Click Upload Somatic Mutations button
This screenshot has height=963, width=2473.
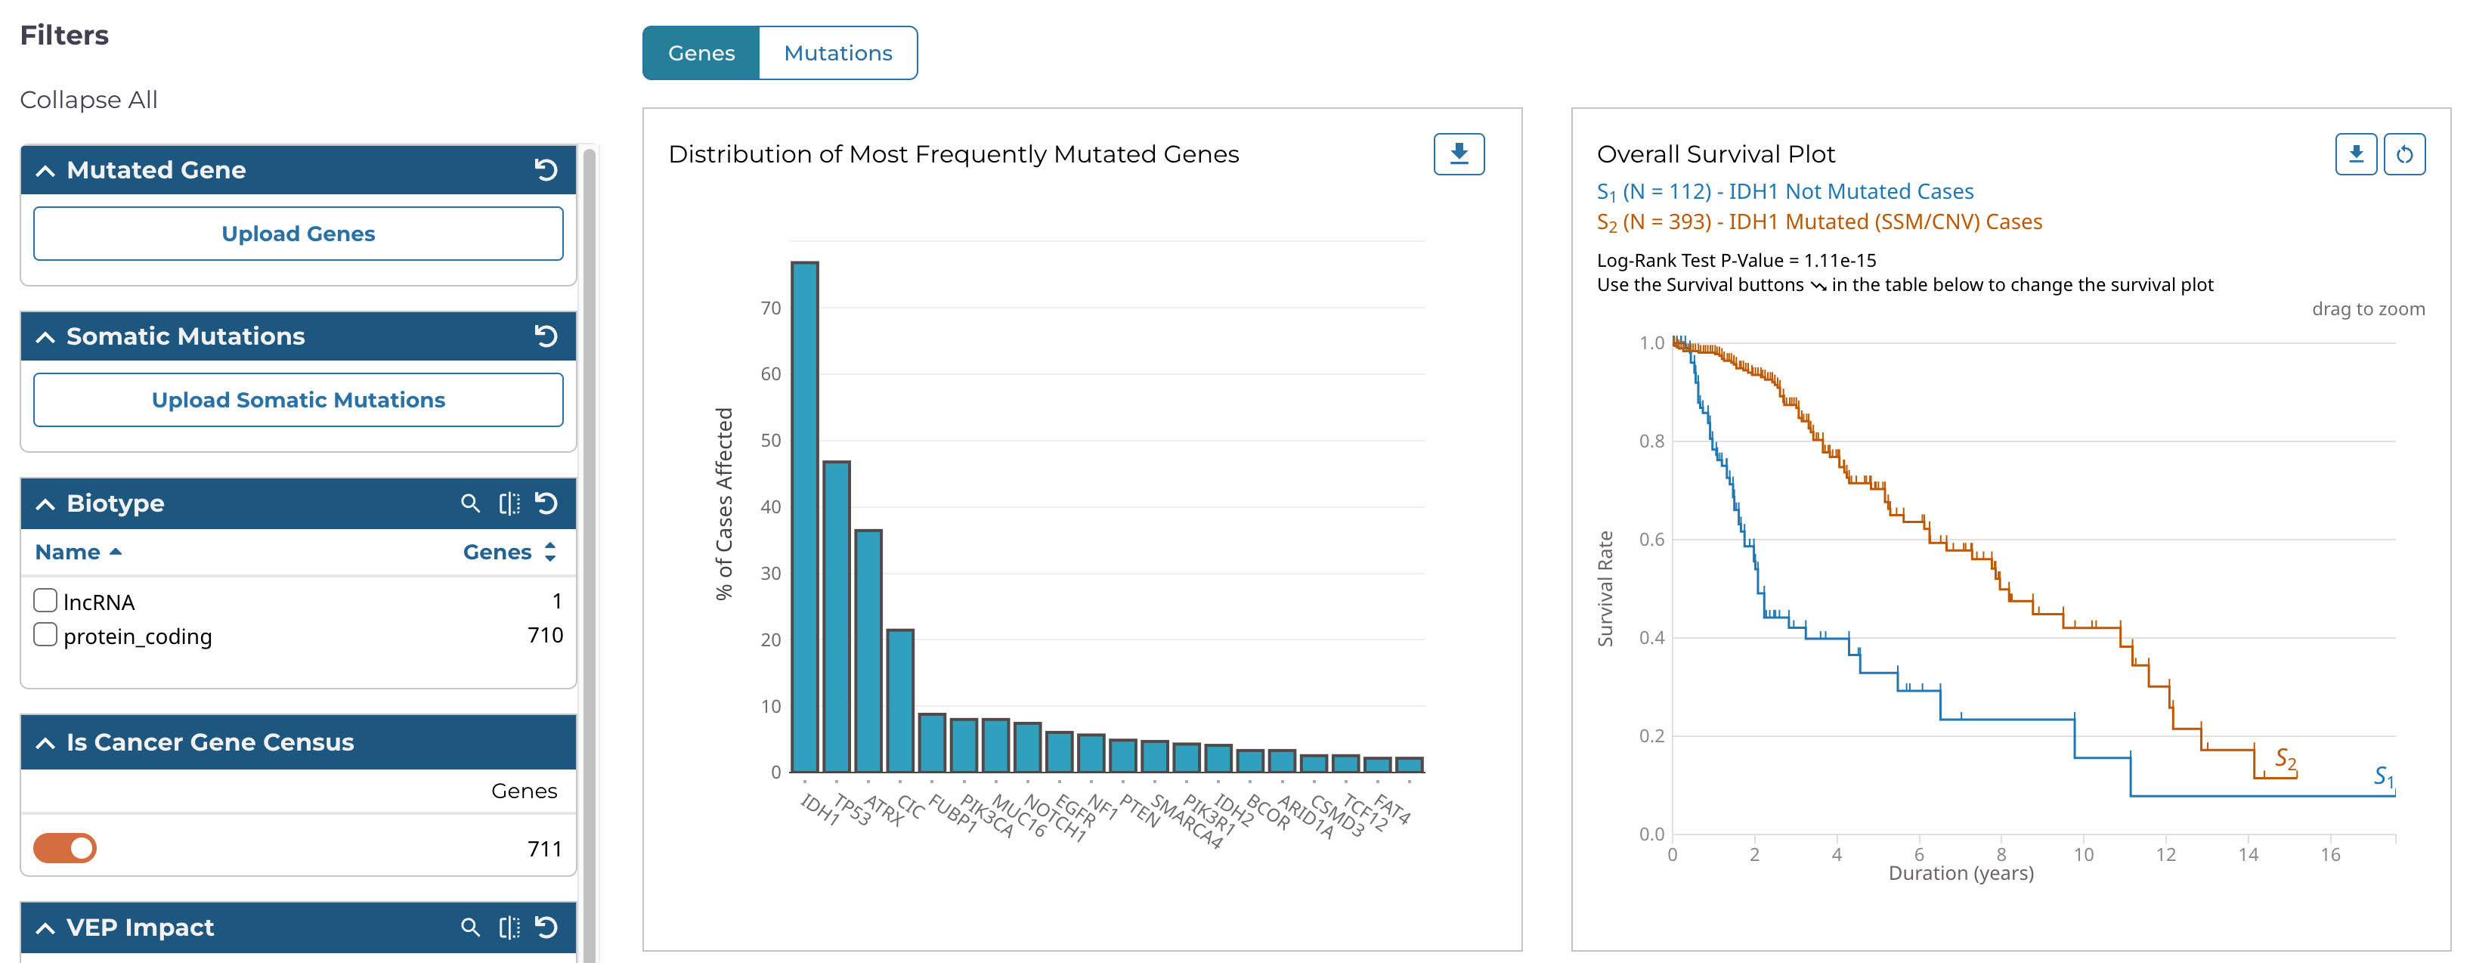(298, 399)
